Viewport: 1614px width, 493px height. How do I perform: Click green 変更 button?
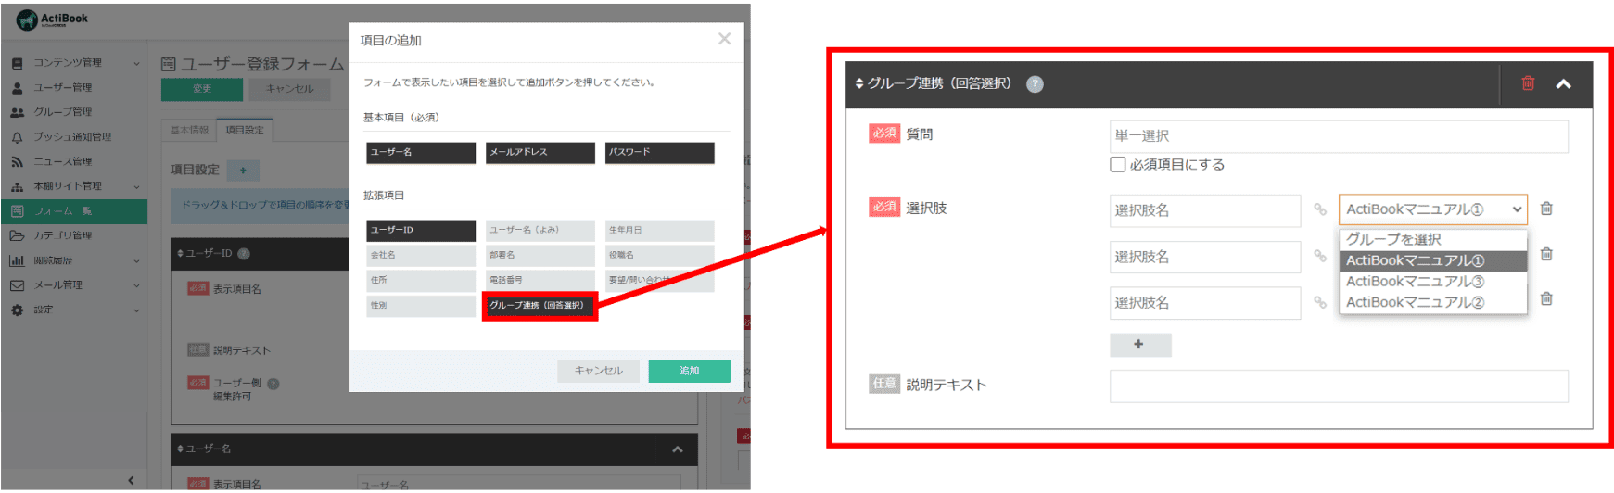pyautogui.click(x=202, y=89)
